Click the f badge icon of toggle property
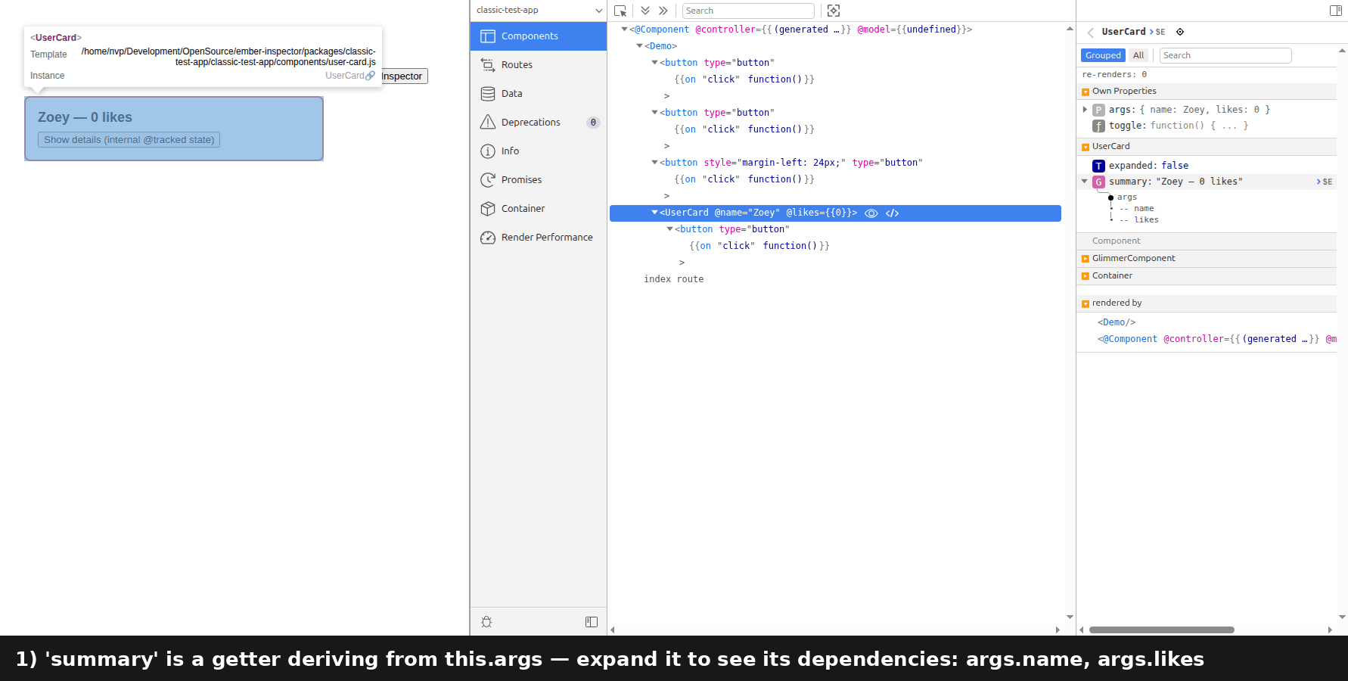This screenshot has height=681, width=1348. [x=1098, y=126]
